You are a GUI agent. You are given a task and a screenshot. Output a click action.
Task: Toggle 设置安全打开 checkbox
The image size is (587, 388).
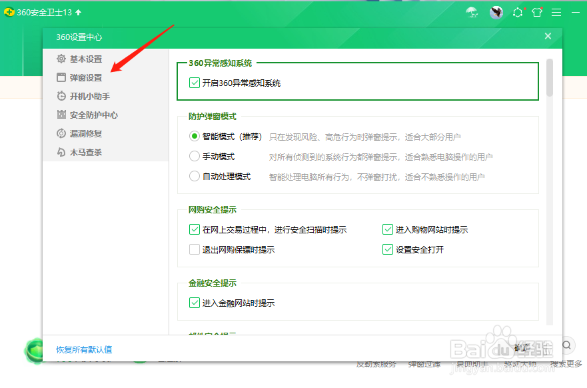(x=388, y=249)
